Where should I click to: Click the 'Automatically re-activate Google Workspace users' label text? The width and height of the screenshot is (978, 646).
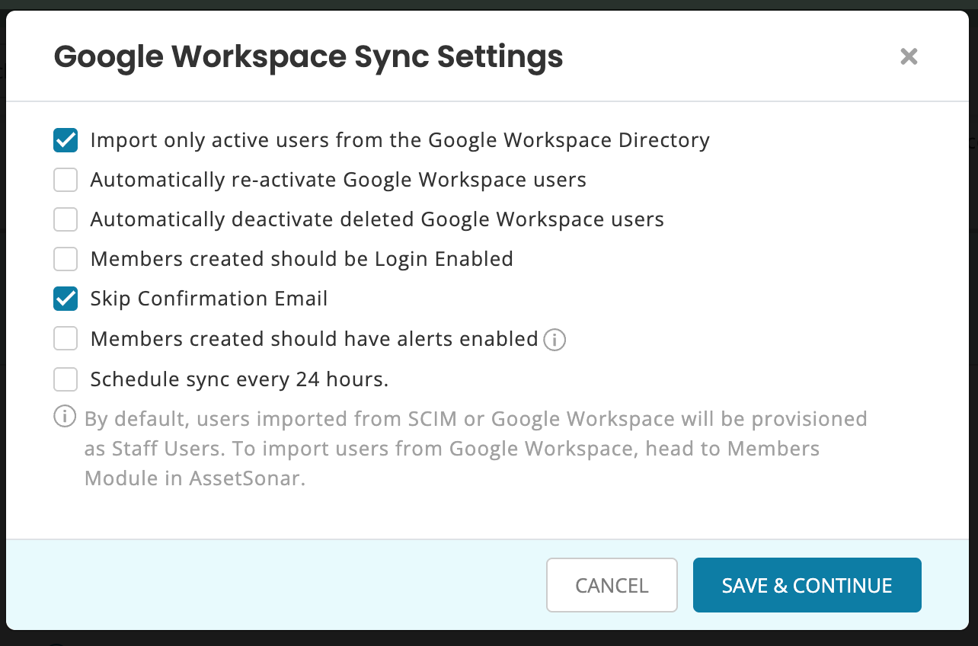click(x=338, y=180)
